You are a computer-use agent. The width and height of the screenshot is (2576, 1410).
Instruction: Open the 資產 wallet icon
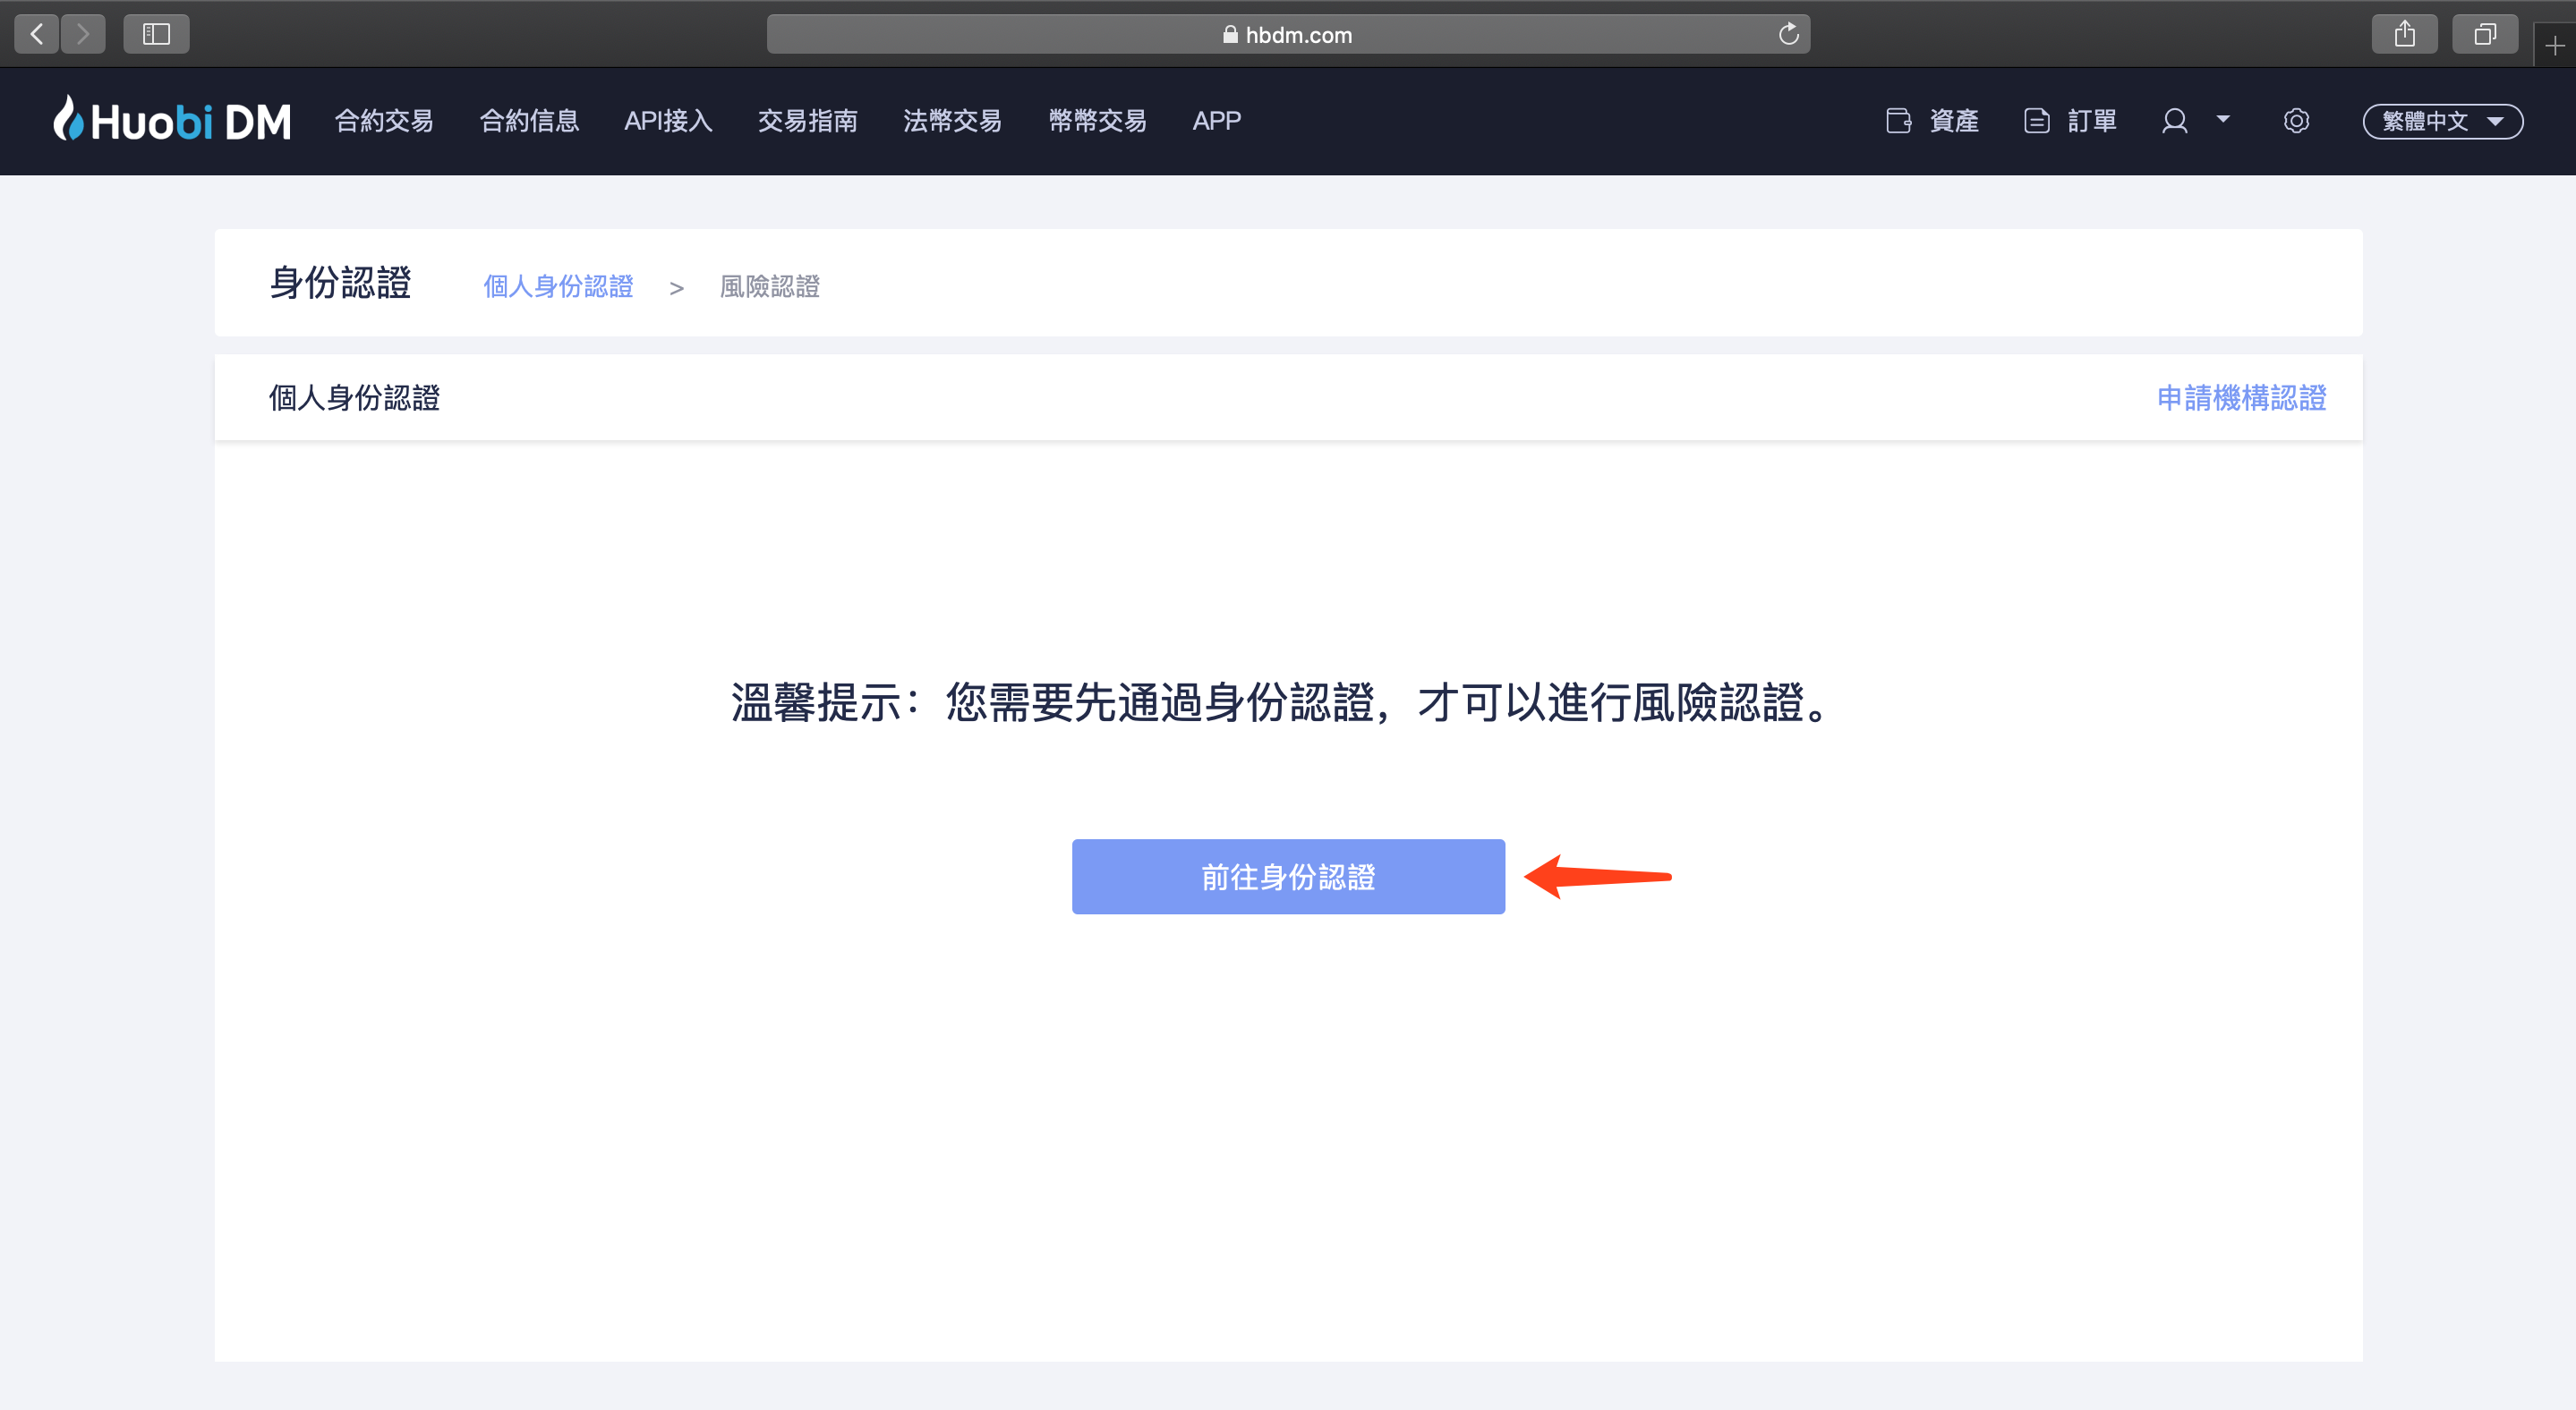click(x=1898, y=121)
